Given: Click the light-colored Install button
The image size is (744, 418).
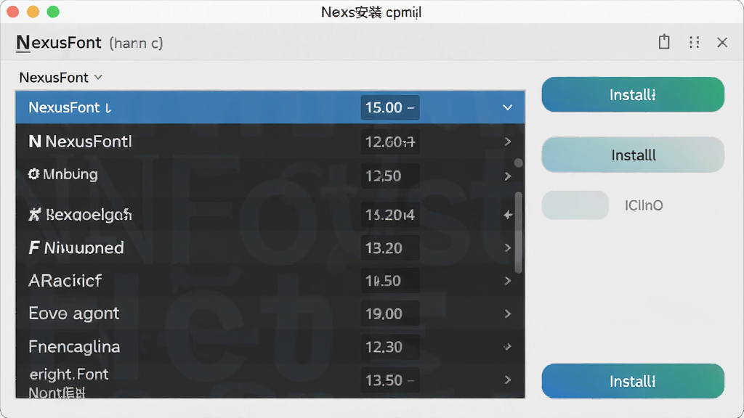Looking at the screenshot, I should [633, 155].
